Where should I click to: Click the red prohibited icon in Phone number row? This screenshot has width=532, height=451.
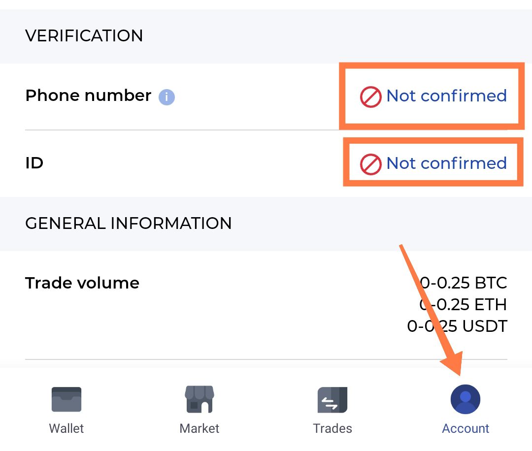click(x=370, y=97)
